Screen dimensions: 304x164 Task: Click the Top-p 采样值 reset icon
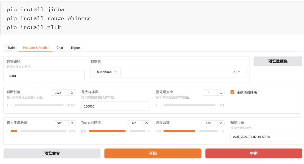146,123
